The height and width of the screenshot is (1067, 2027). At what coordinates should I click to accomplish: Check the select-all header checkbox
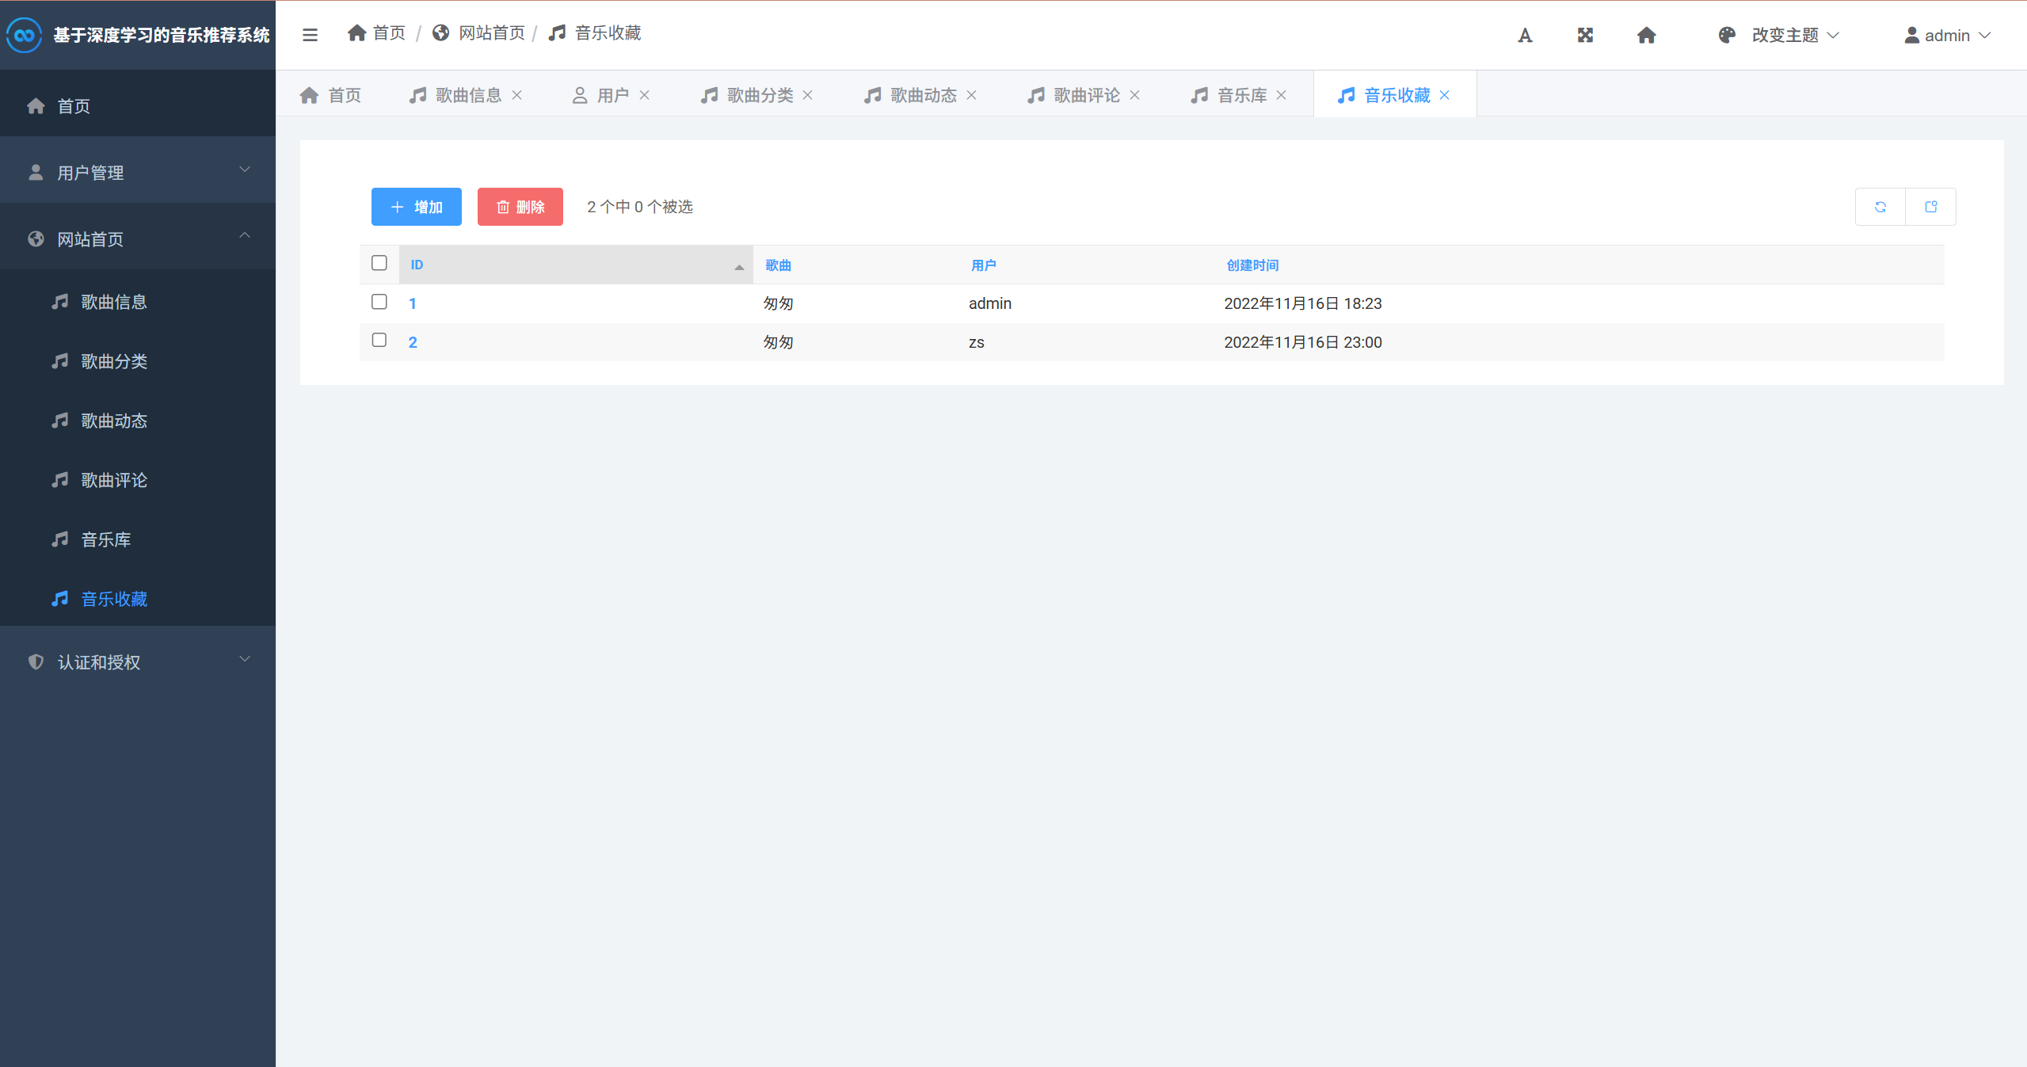point(379,263)
